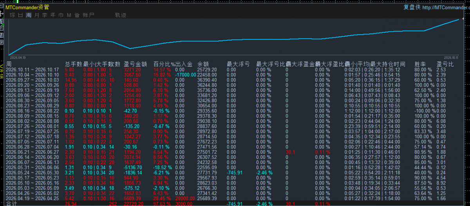Click the MTCommander资管 title
The image size is (470, 206).
point(27,7)
